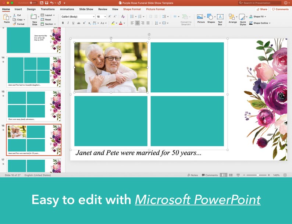This screenshot has height=224, width=292.
Task: Toggle superscript formatting
Action: coord(84,23)
